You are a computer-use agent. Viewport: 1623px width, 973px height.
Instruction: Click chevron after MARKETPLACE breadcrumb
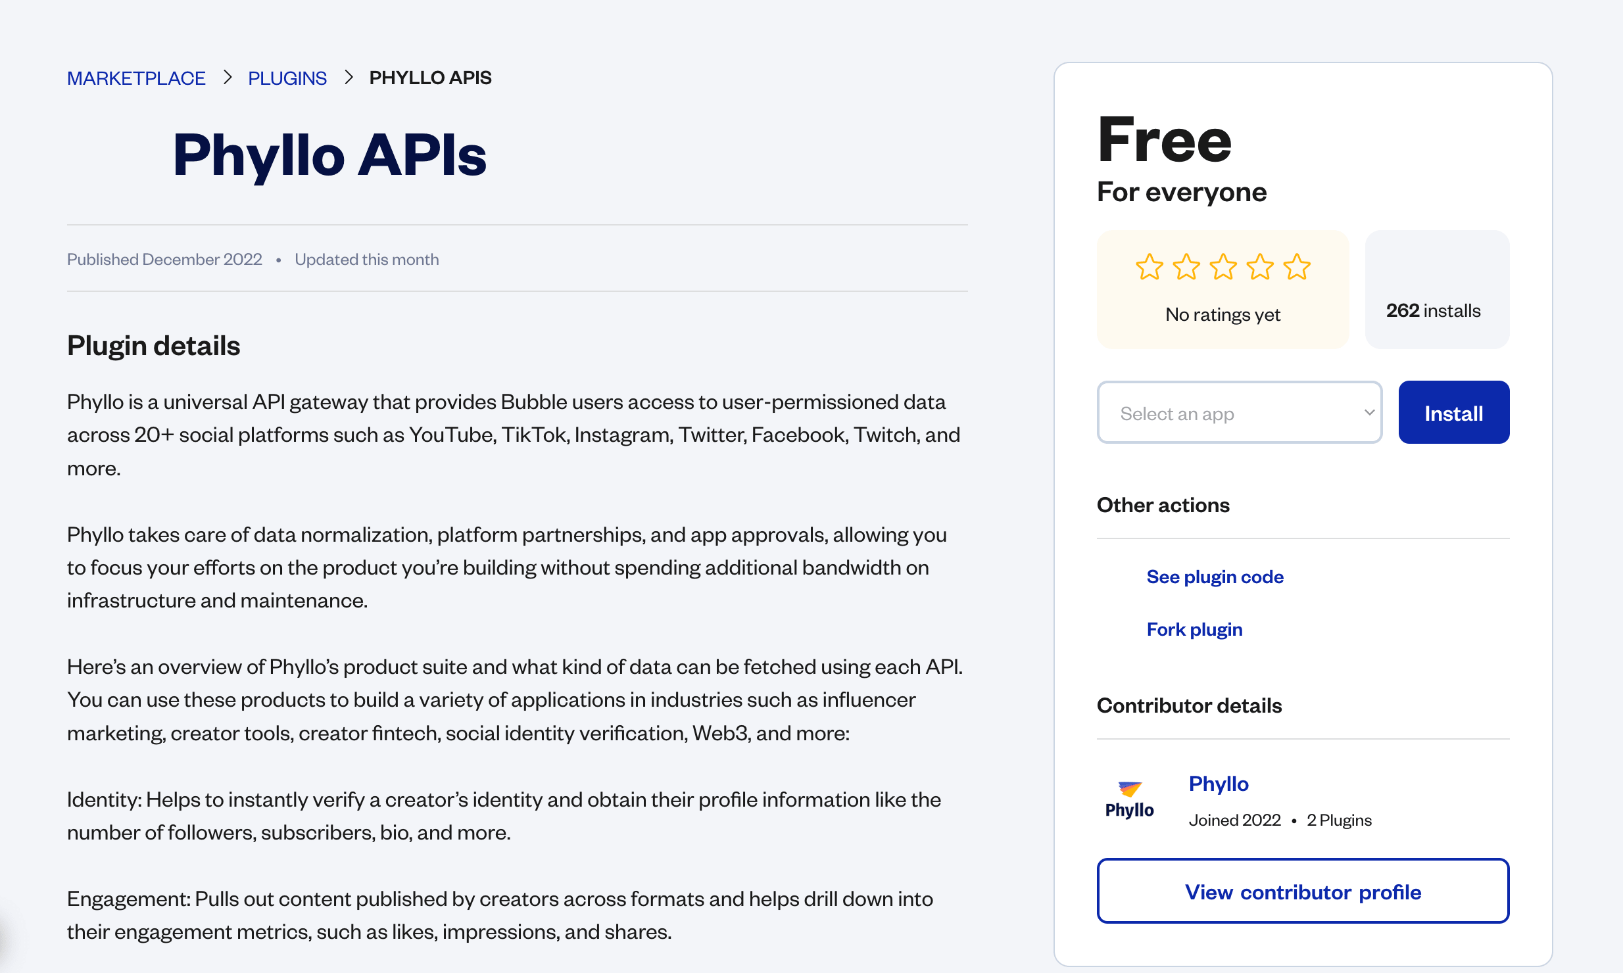click(x=228, y=78)
